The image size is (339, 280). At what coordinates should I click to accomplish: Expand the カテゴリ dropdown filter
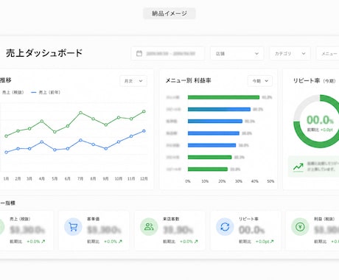[x=290, y=53]
